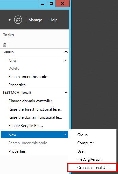Image resolution: width=118 pixels, height=174 pixels.
Task: Choose User from New submenu
Action: (81, 151)
